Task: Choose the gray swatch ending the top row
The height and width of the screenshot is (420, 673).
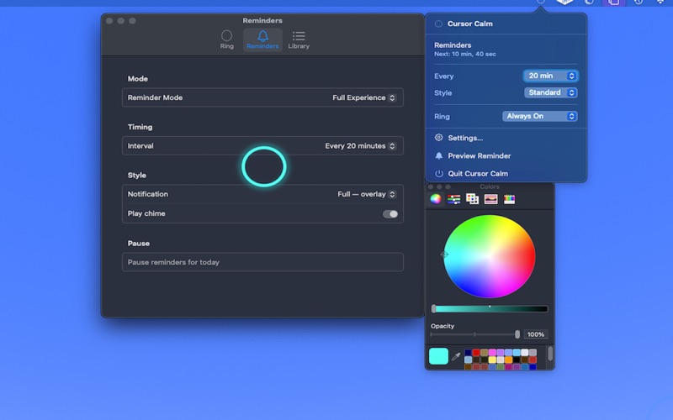Action: 533,352
